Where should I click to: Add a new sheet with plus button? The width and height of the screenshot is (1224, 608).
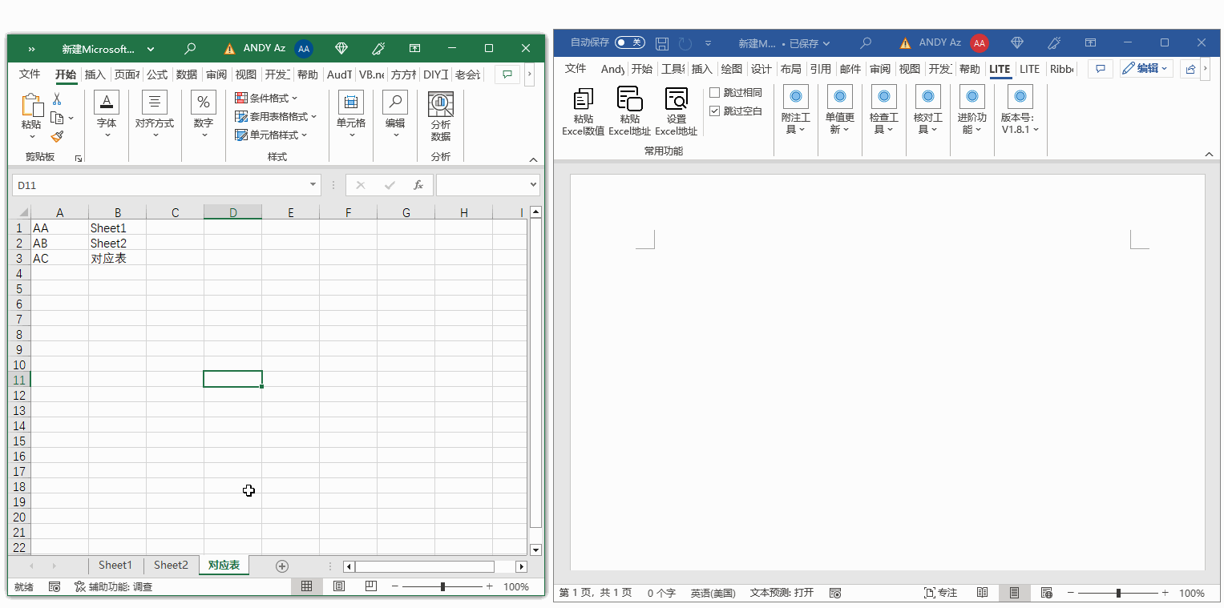point(282,566)
